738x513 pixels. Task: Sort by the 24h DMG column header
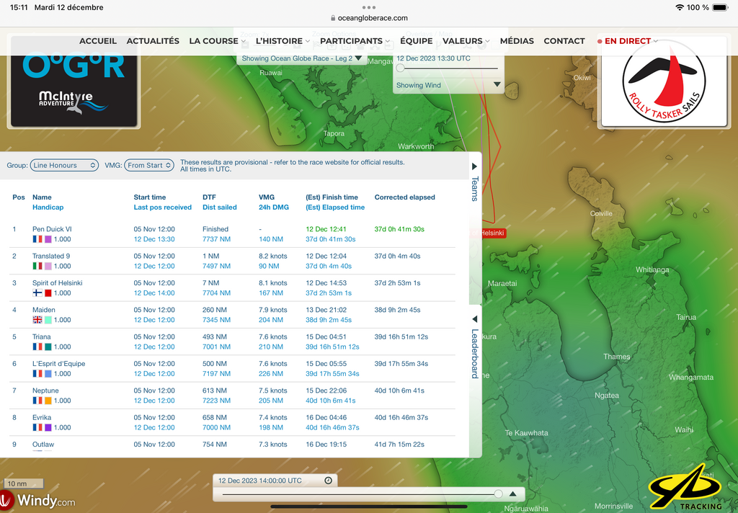(x=273, y=207)
